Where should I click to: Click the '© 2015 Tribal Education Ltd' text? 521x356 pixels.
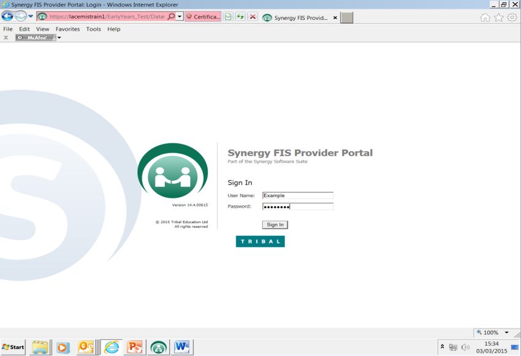[x=182, y=222]
